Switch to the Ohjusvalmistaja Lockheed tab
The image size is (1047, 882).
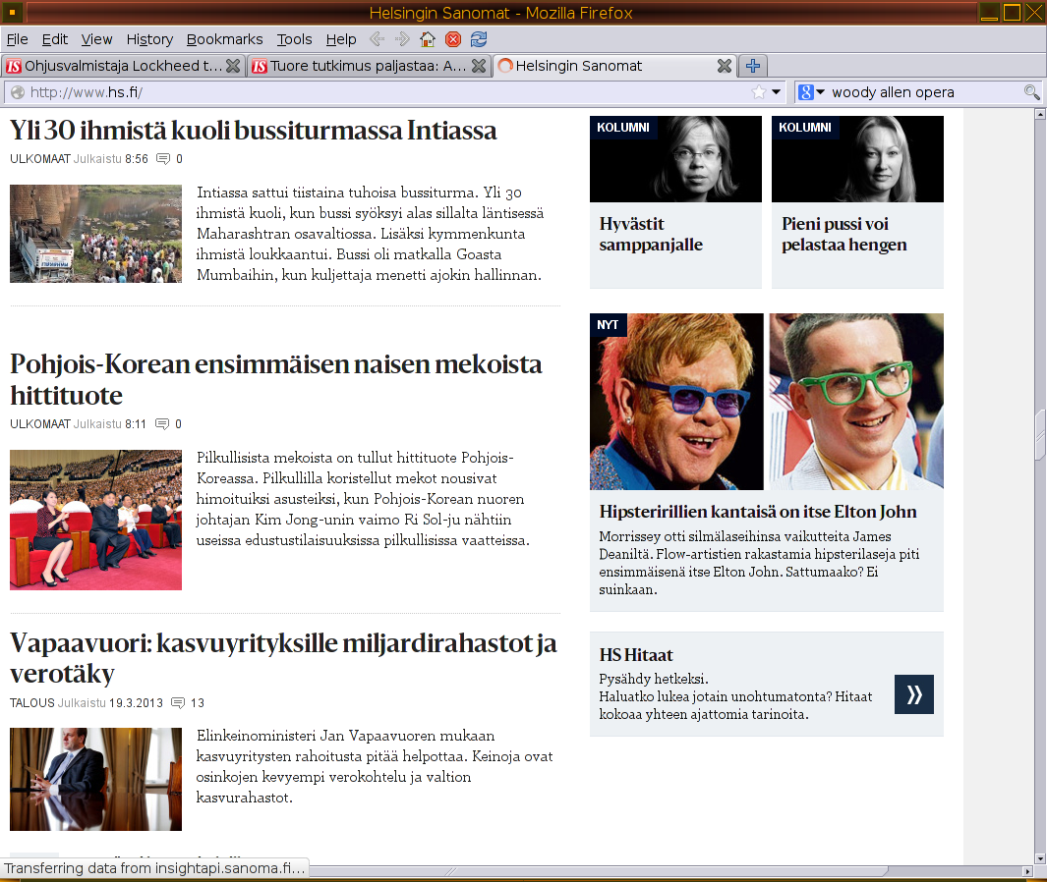pyautogui.click(x=123, y=66)
